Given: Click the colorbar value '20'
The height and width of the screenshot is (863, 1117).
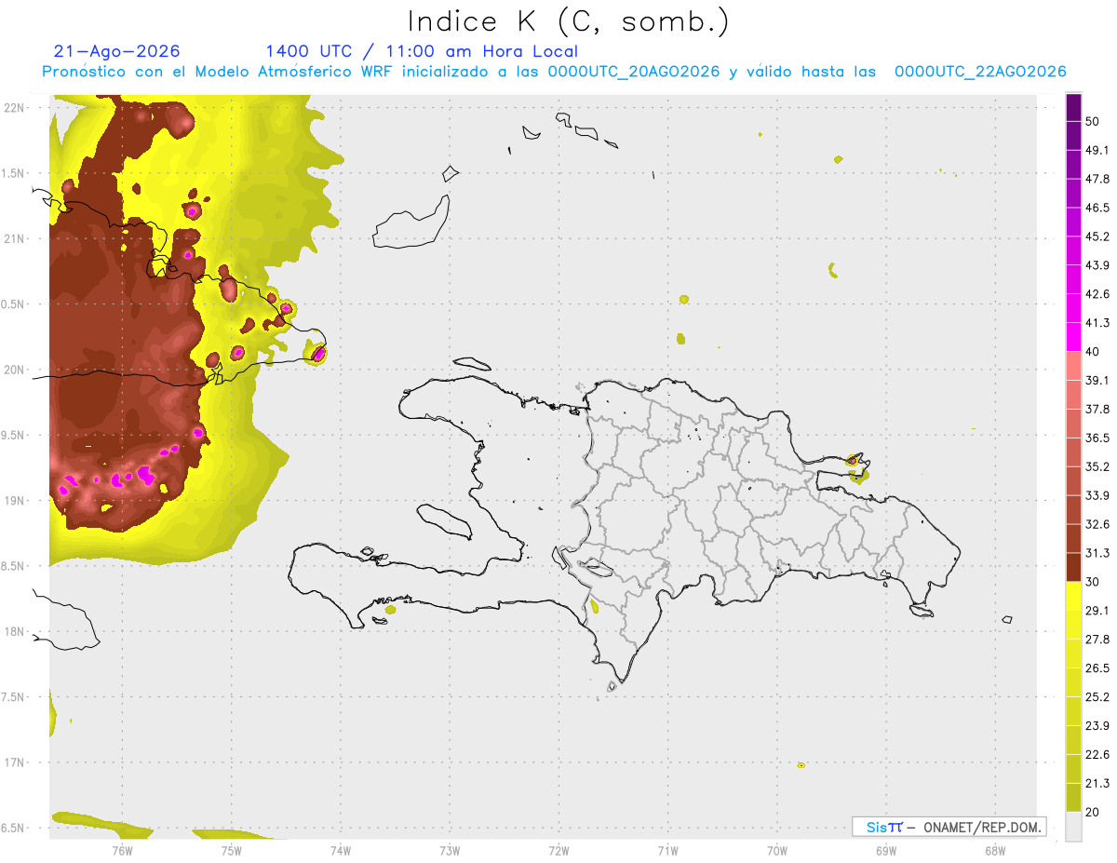Looking at the screenshot, I should [1093, 812].
